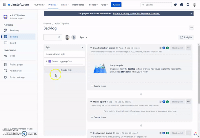Image resolution: width=200 pixels, height=138 pixels.
Task: Click sprint divider handle below Model Sprint
Action: point(141,126)
